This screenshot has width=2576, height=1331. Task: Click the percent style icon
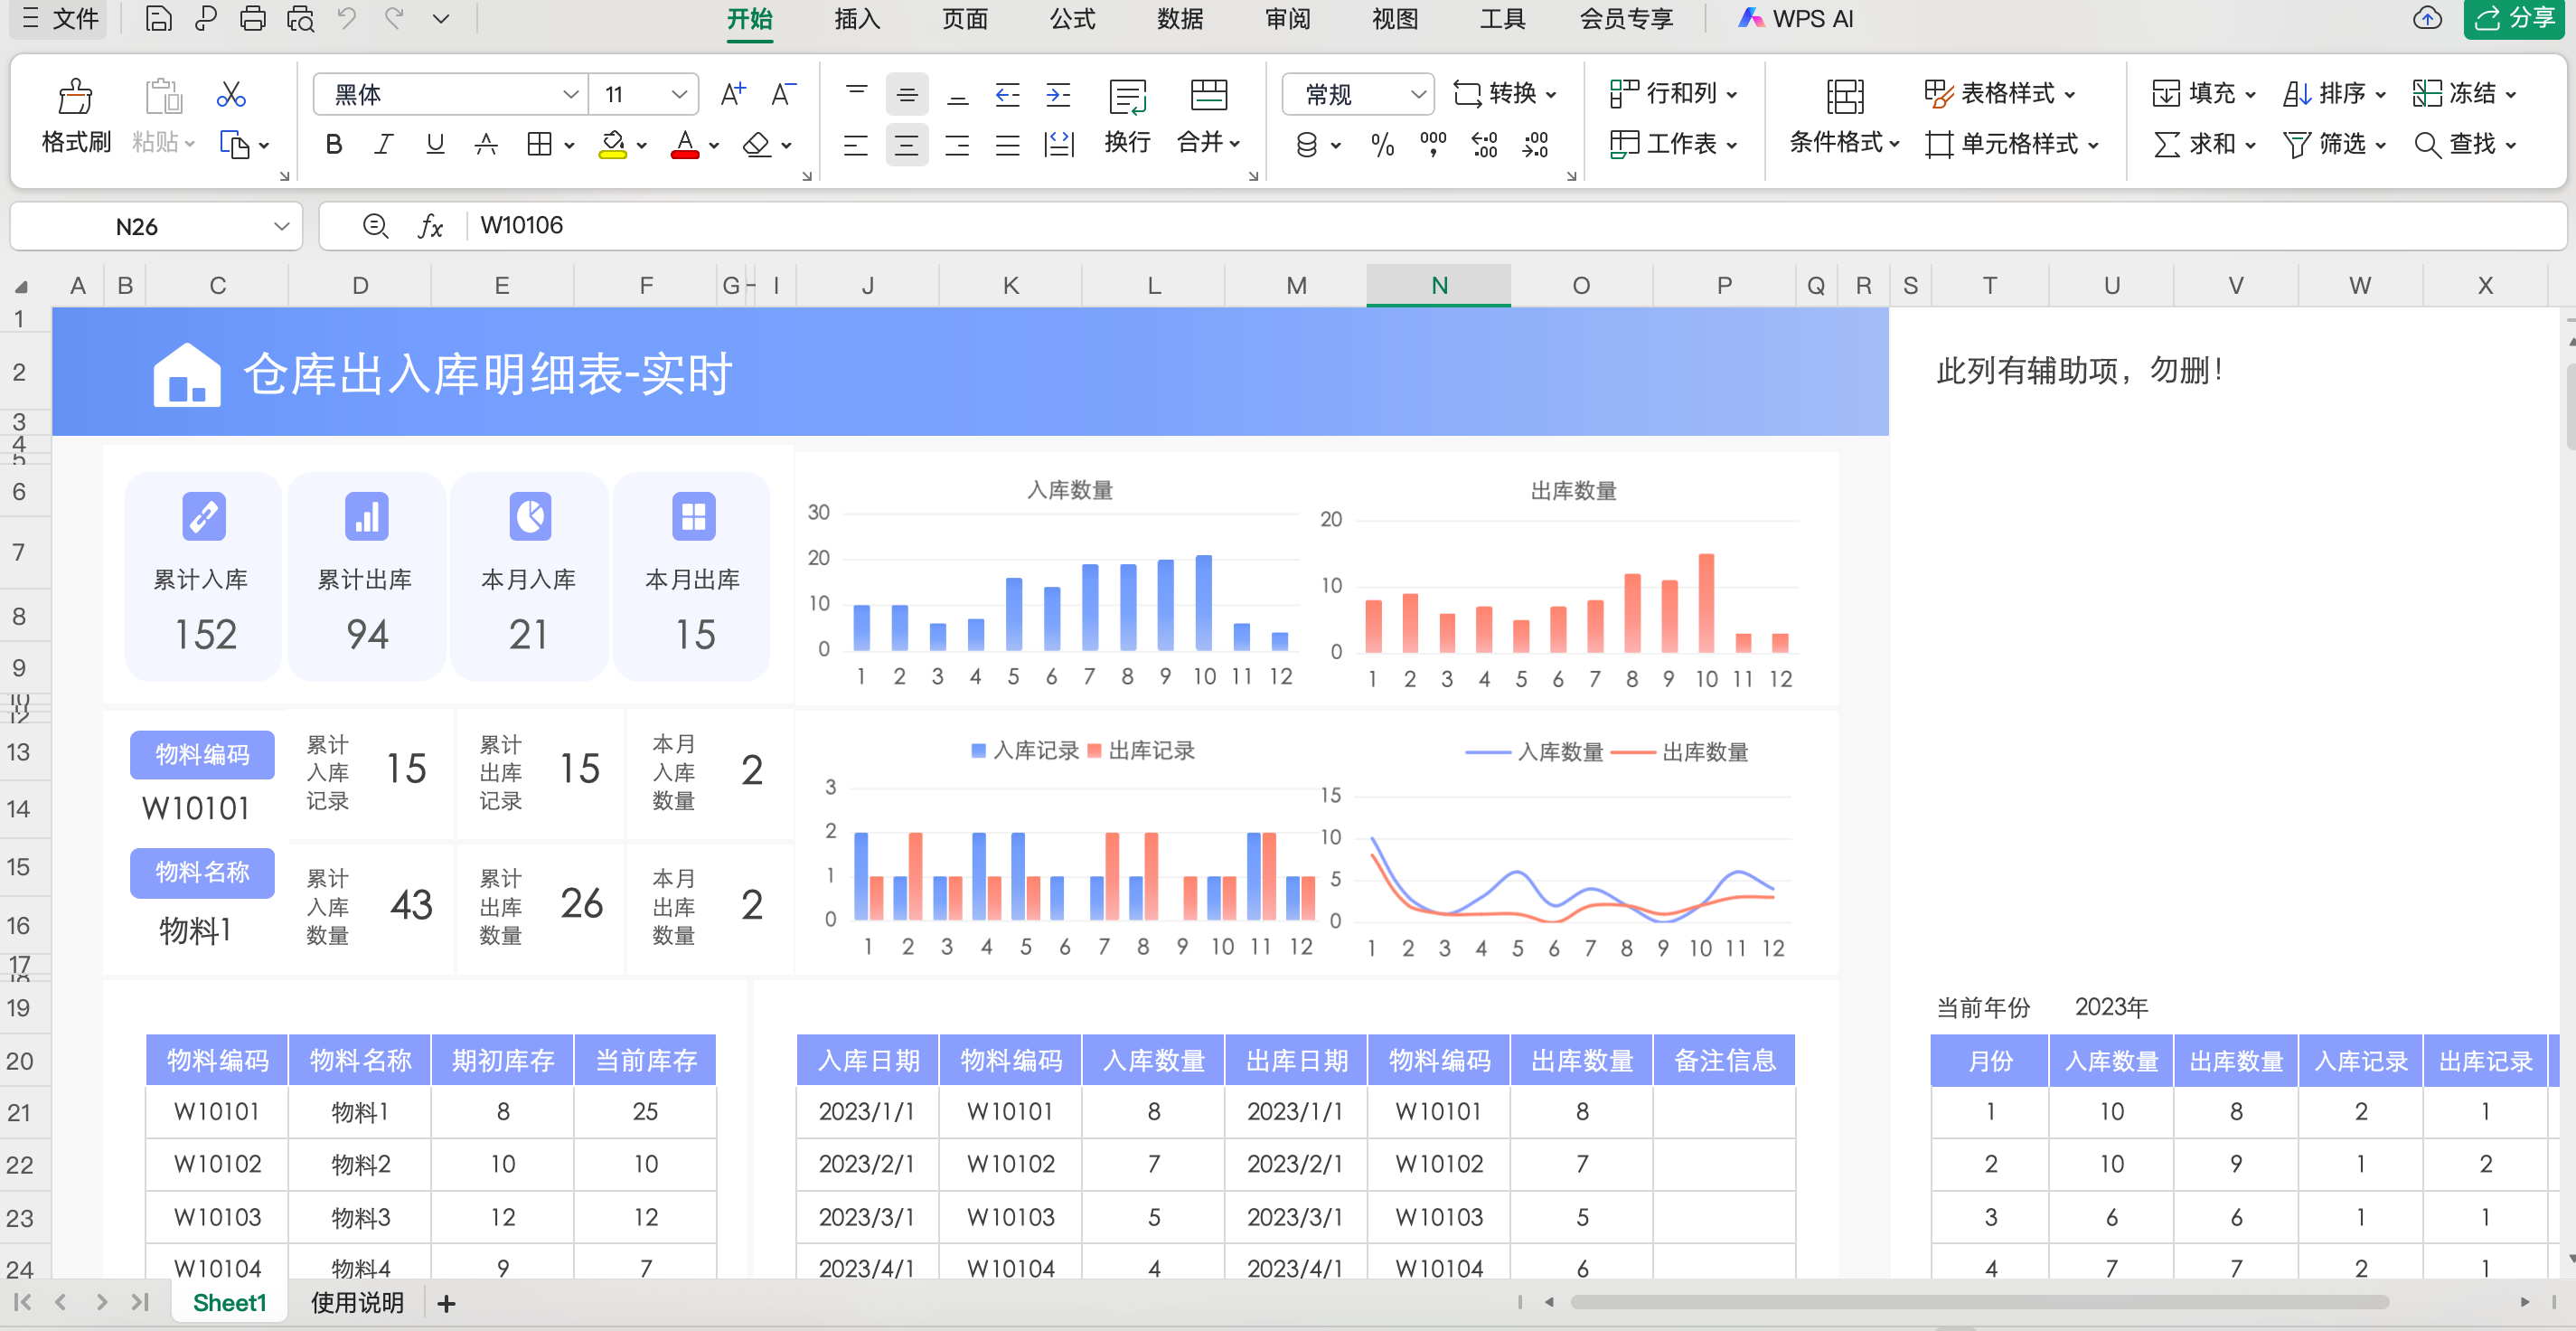click(1382, 145)
